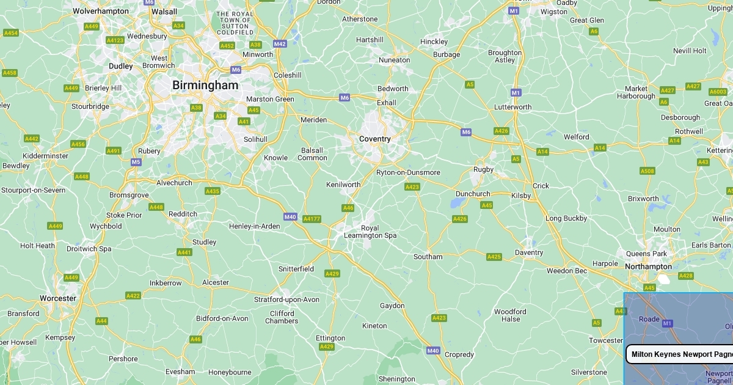733x385 pixels.
Task: Open the Milton Keynes Newport Pagnell label
Action: [679, 354]
